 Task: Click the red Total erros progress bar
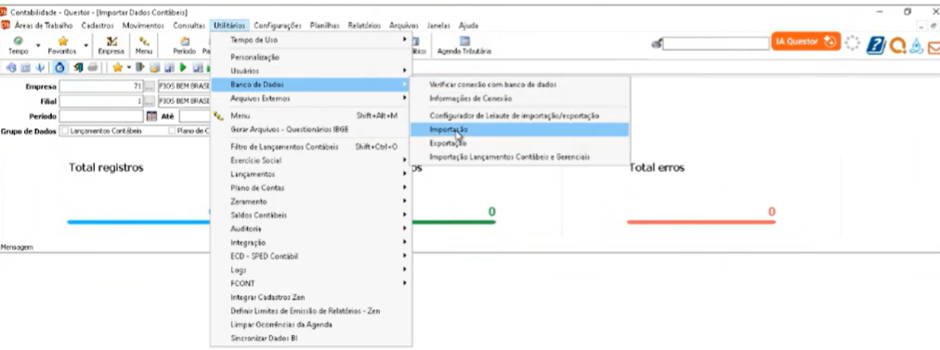tap(701, 222)
